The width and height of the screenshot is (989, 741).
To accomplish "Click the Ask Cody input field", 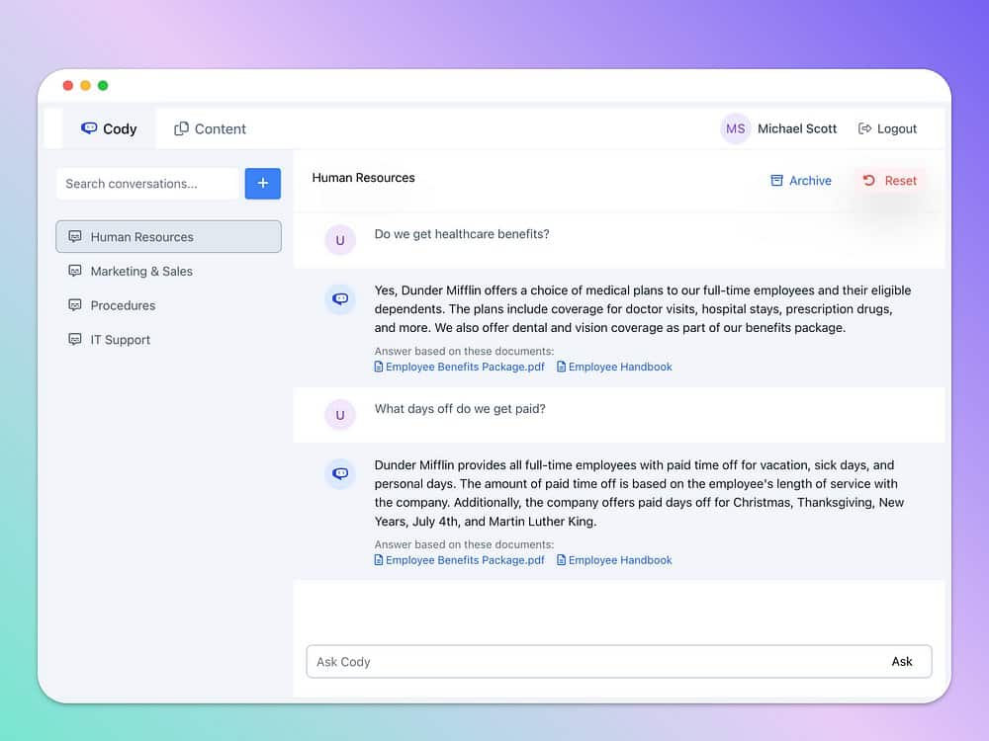I will 593,662.
